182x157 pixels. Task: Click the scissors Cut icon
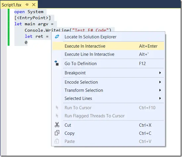tap(57, 125)
